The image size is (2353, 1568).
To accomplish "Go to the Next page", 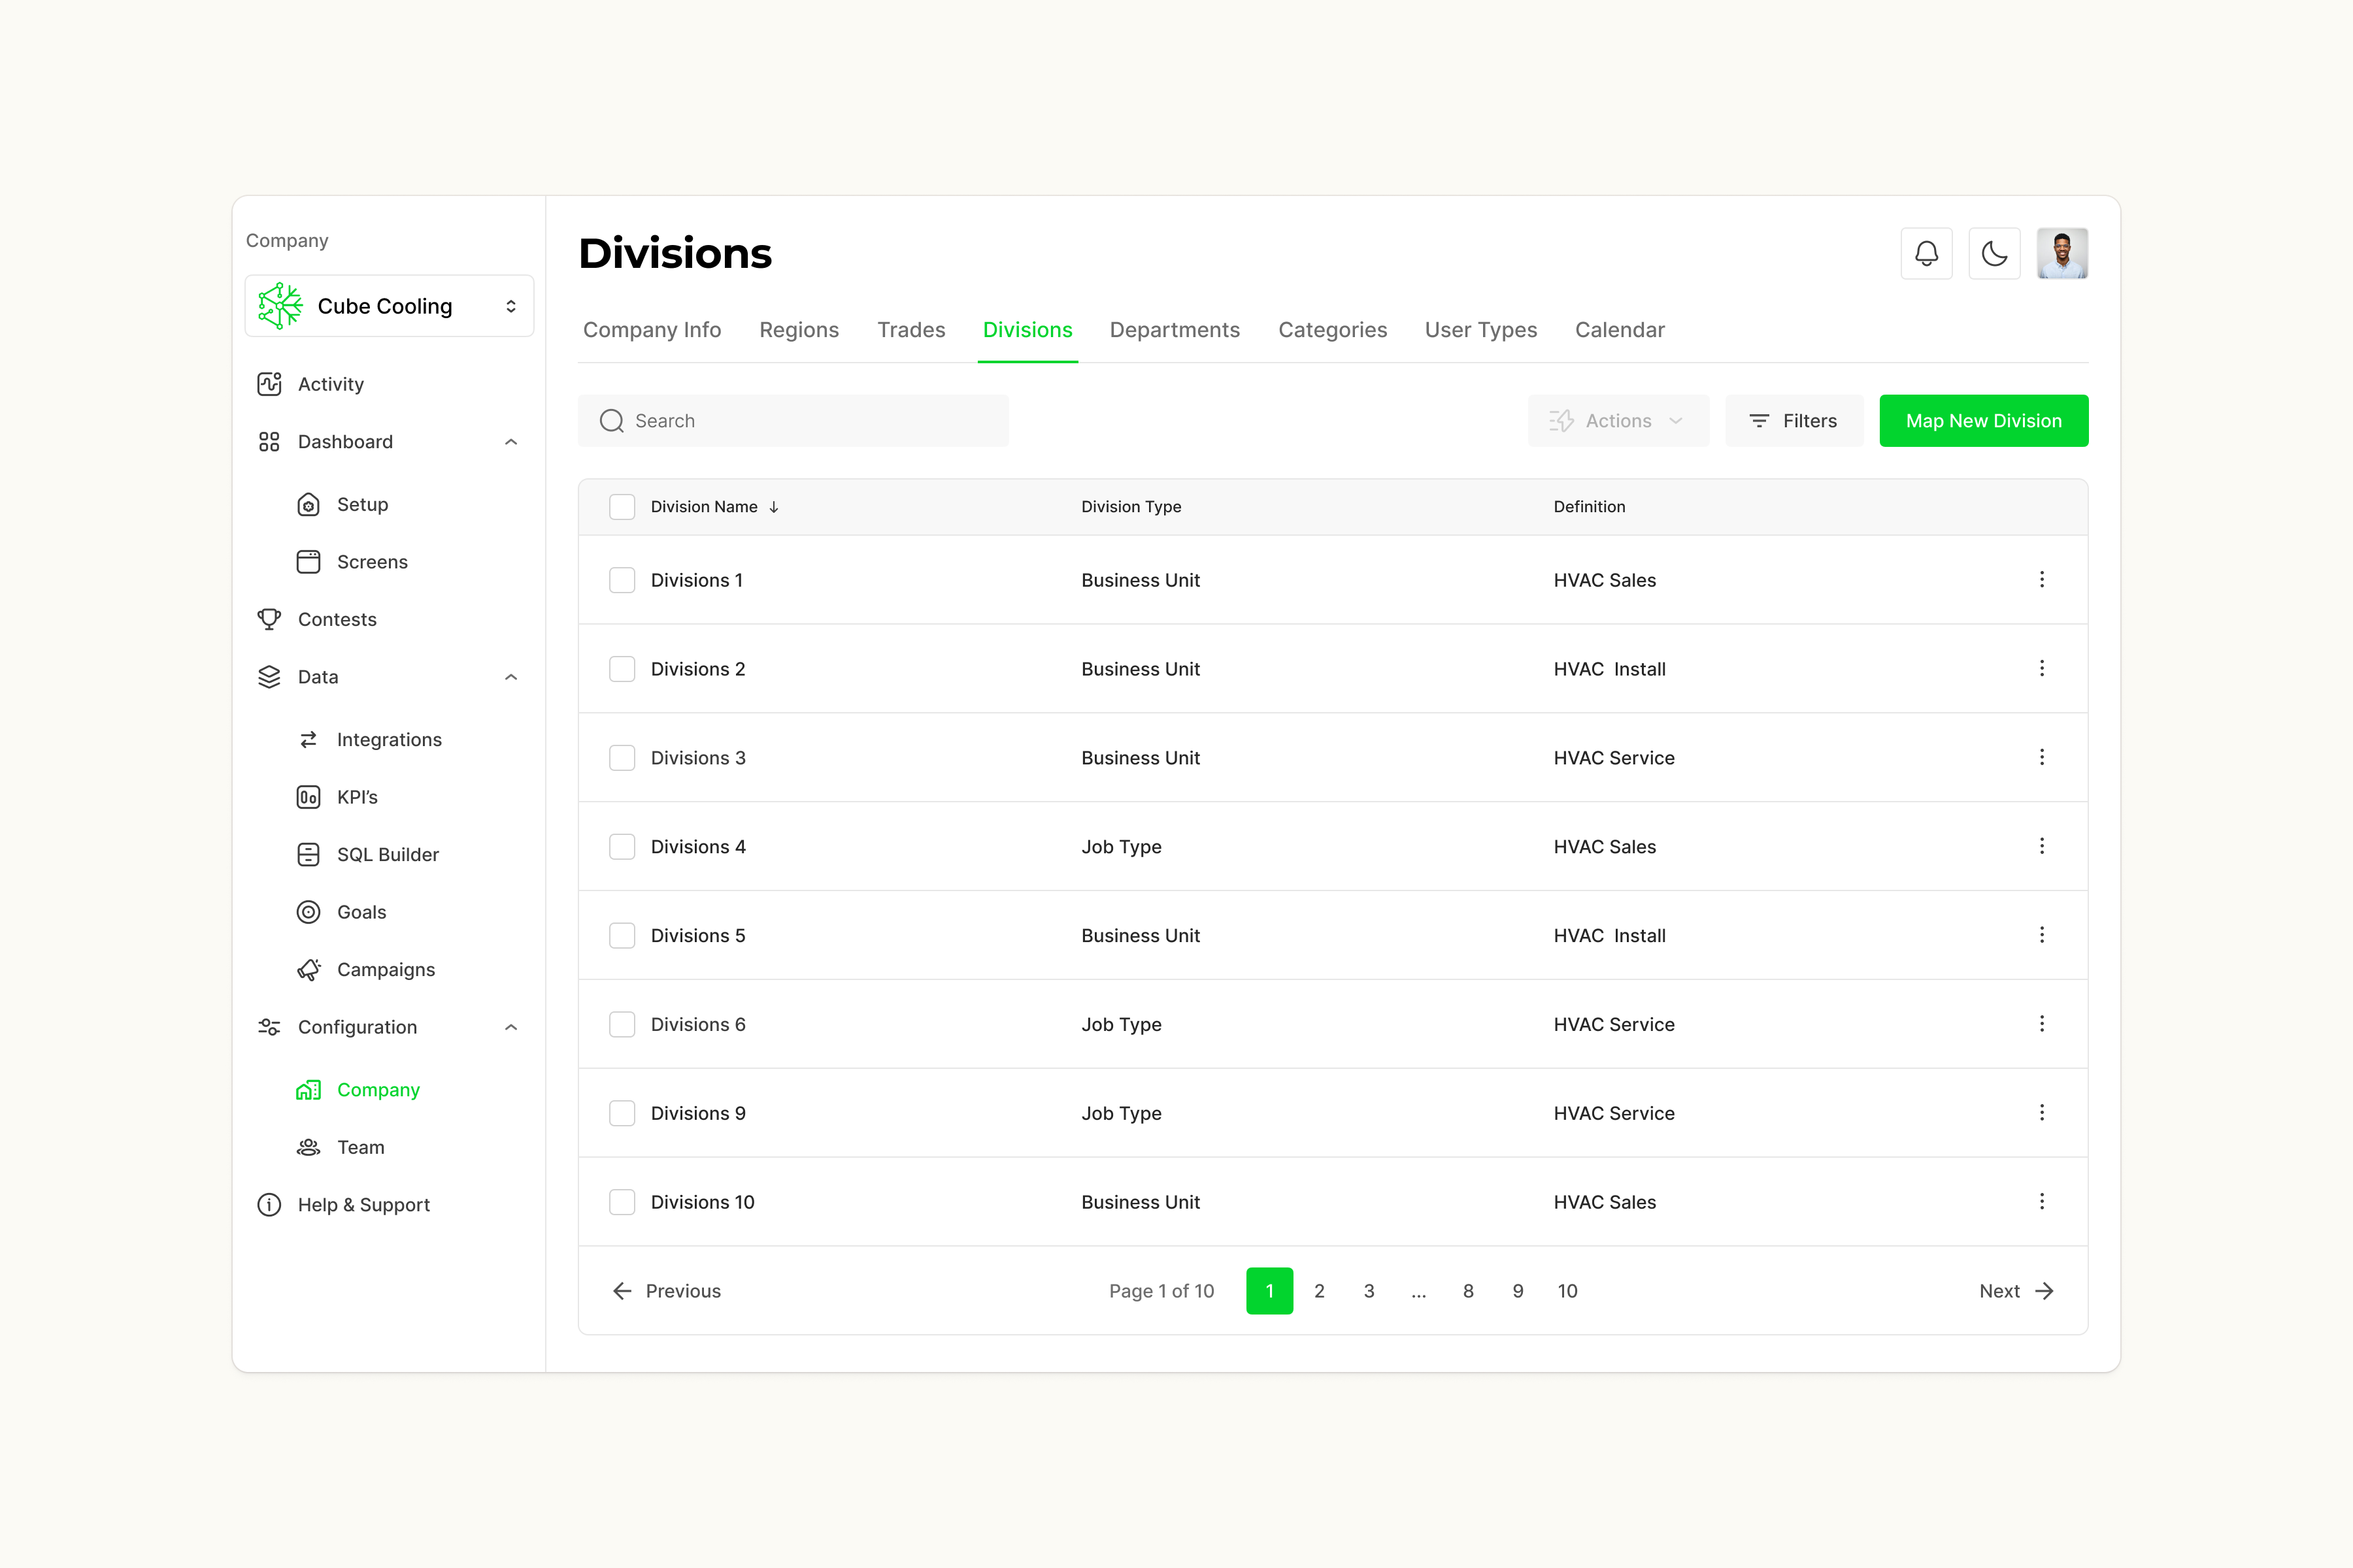I will pyautogui.click(x=2017, y=1291).
